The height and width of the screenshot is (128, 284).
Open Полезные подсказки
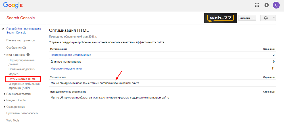tap(22, 69)
